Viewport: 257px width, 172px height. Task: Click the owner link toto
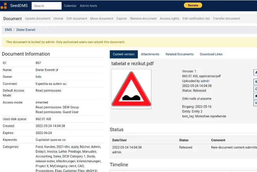[38, 77]
